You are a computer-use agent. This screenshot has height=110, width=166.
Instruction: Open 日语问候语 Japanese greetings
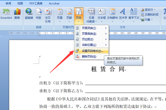point(91,16)
